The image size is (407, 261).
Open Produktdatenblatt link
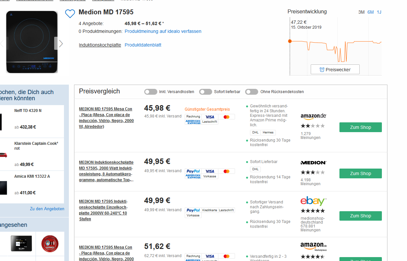tap(143, 45)
